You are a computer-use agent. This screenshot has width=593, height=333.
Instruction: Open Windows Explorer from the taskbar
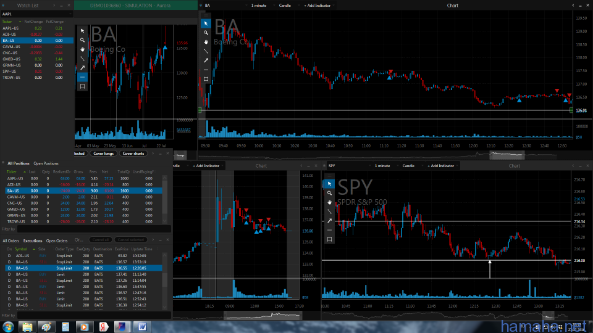coord(27,327)
